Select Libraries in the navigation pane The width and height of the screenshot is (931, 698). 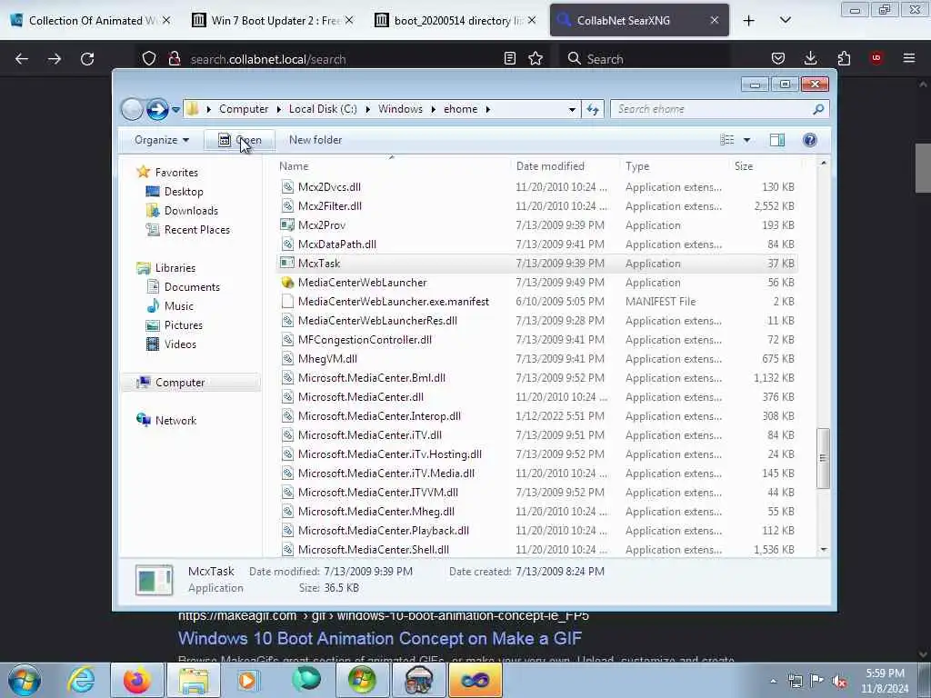click(x=175, y=268)
